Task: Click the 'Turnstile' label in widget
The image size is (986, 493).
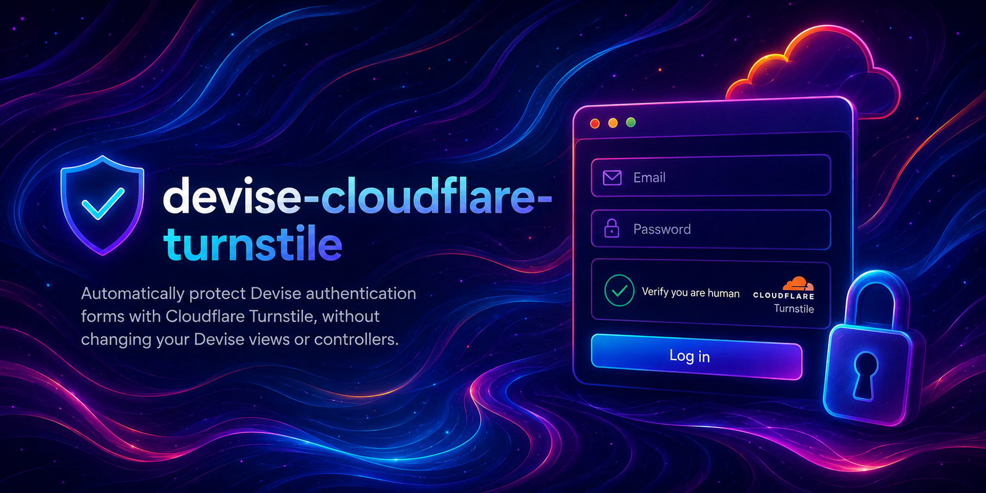Action: (x=794, y=308)
